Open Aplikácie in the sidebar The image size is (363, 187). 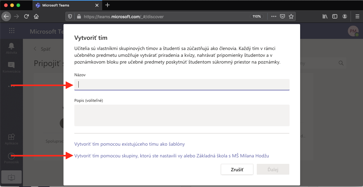(11, 137)
